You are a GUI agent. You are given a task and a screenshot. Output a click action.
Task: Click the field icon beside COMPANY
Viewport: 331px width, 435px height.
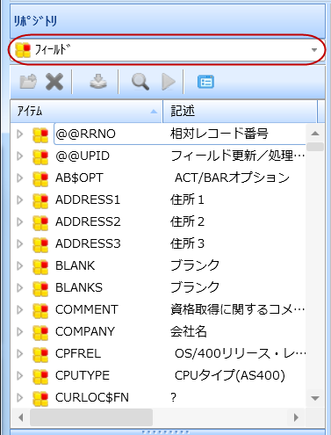(x=40, y=333)
